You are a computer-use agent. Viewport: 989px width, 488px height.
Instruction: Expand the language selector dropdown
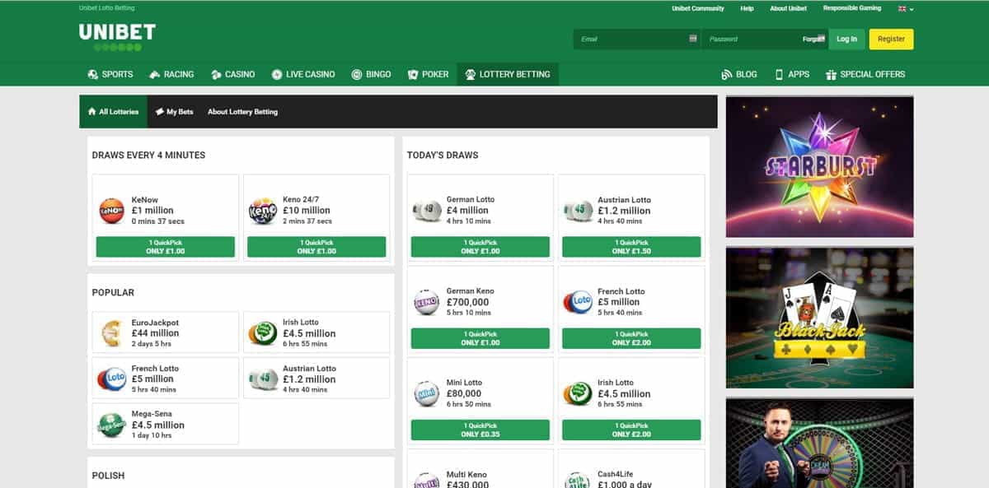click(910, 9)
